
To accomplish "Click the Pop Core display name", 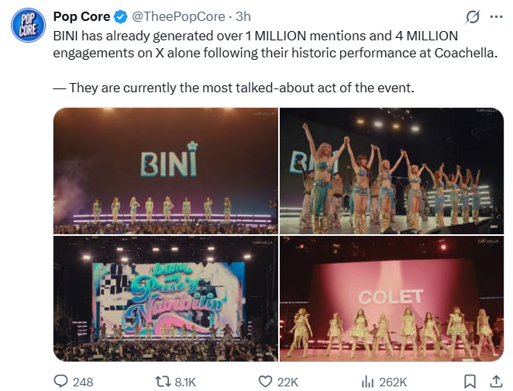I will 81,16.
